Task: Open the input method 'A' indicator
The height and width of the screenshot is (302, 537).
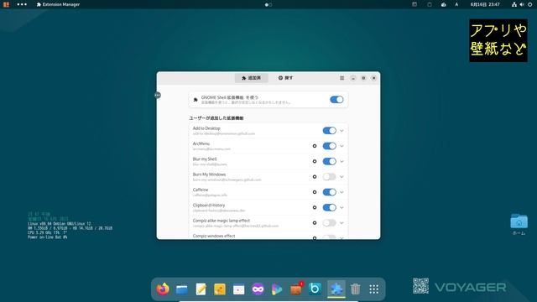Action: (x=456, y=4)
